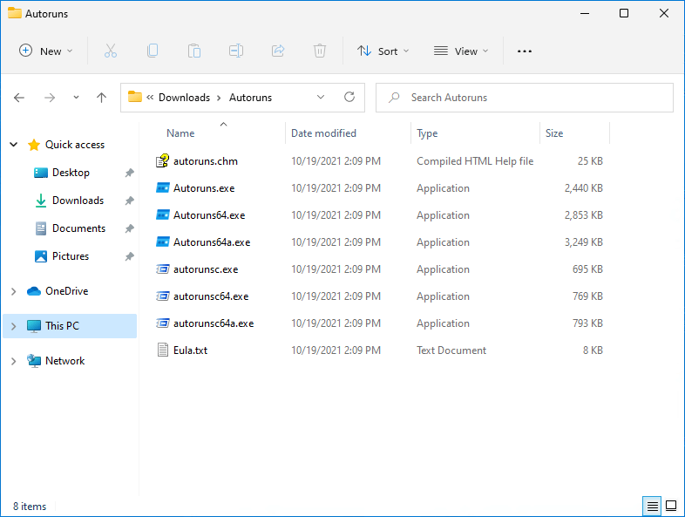Viewport: 685px width, 517px height.
Task: Click the Text Document type text
Action: pyautogui.click(x=451, y=350)
